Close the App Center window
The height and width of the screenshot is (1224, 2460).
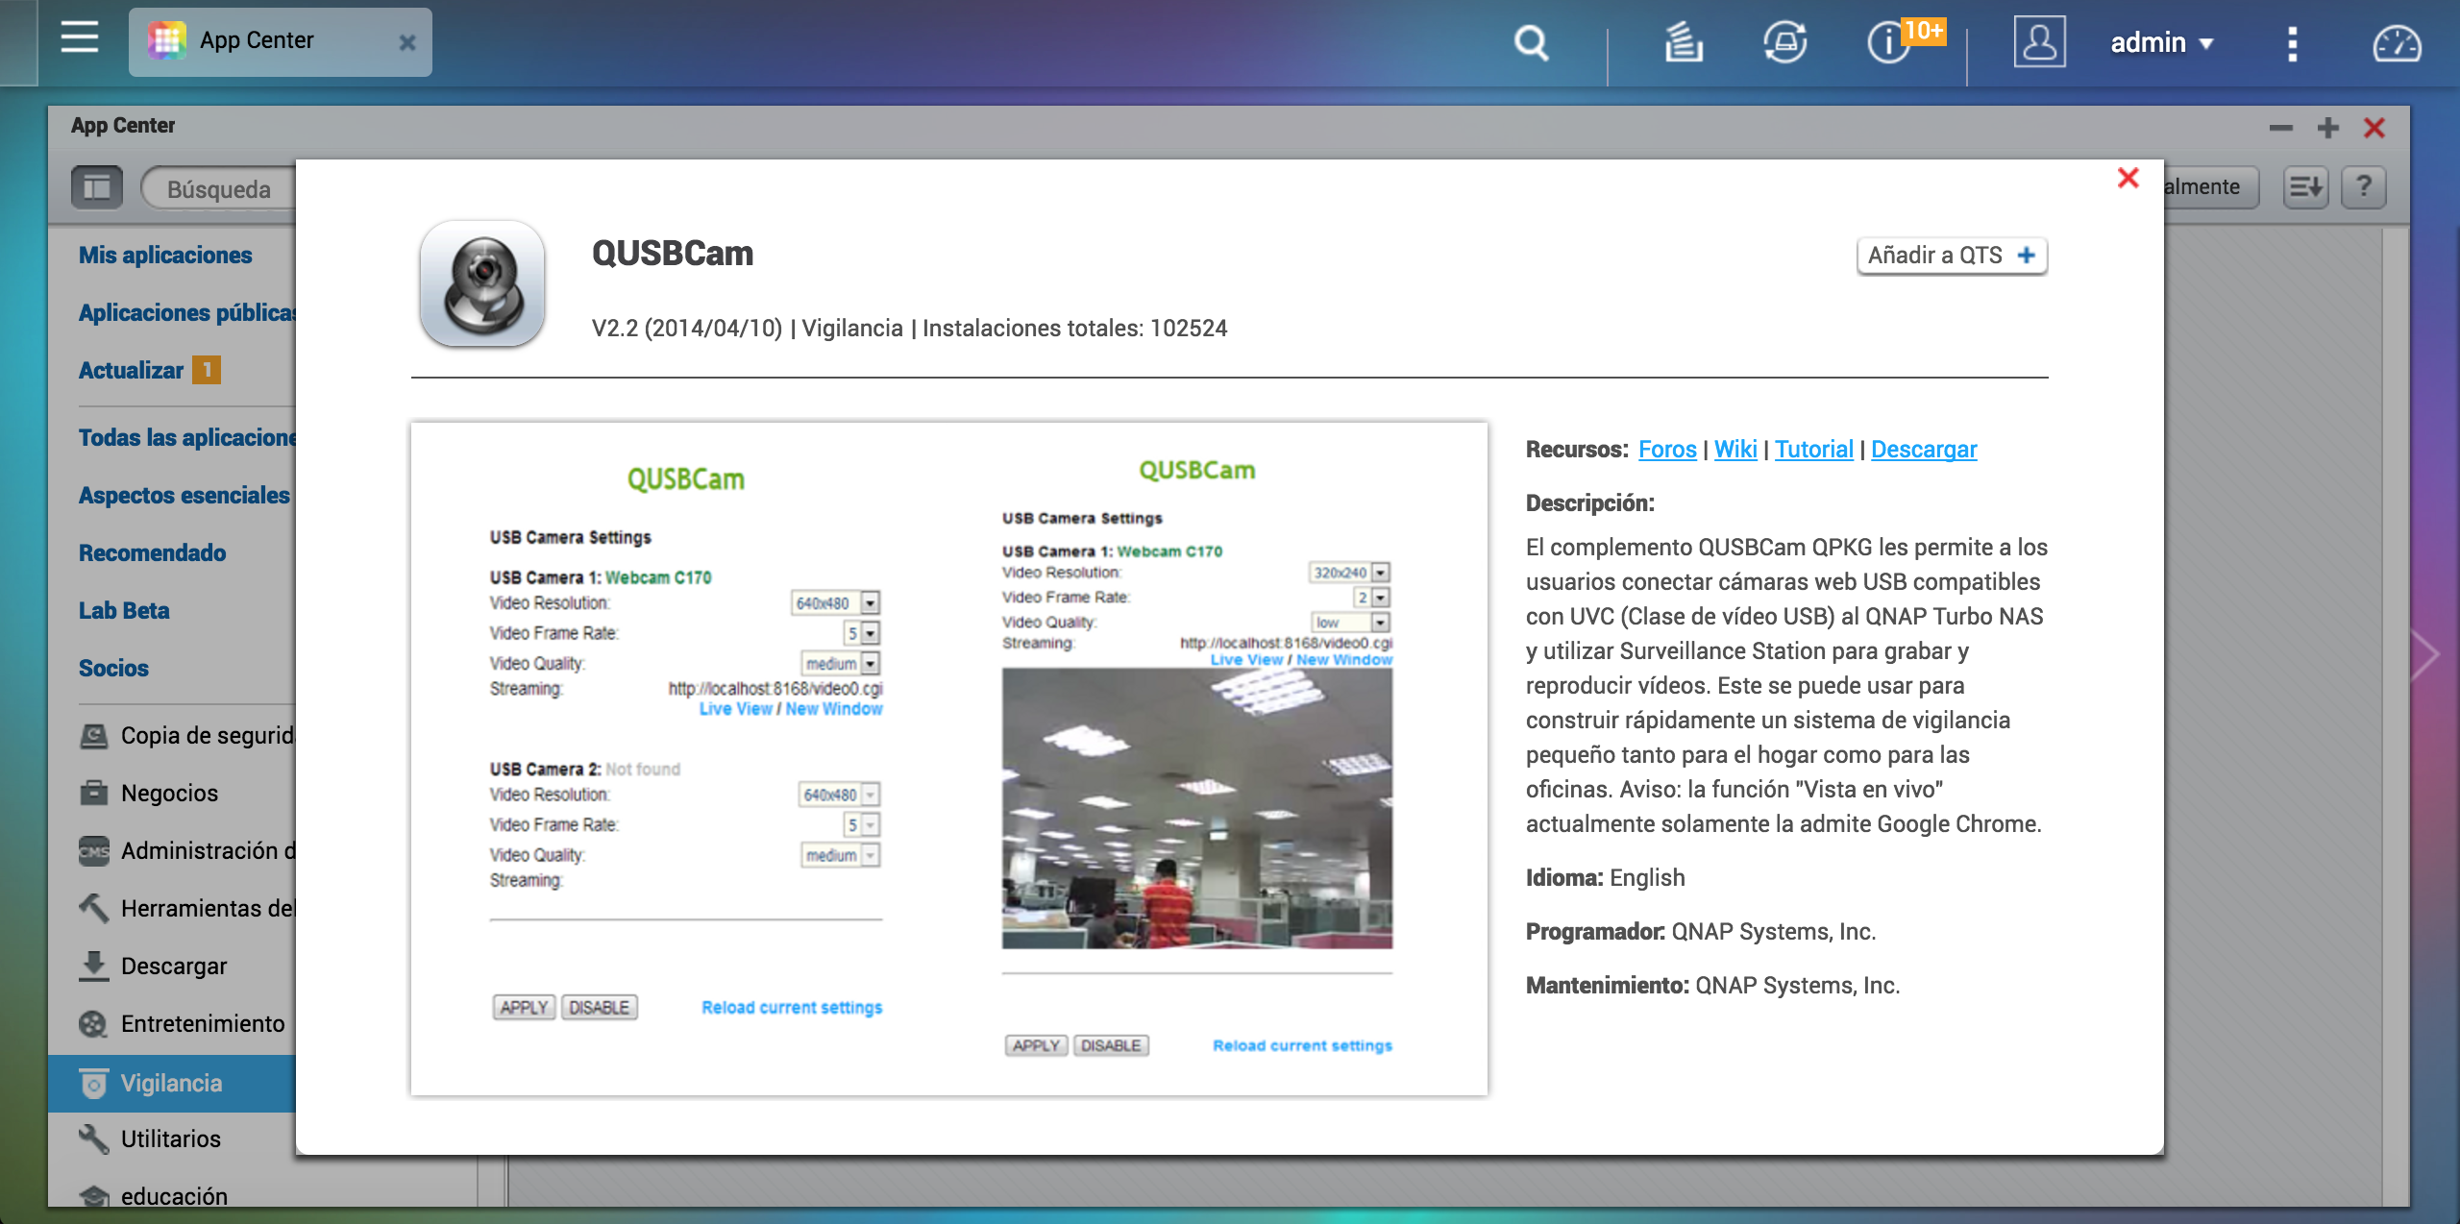2374,128
